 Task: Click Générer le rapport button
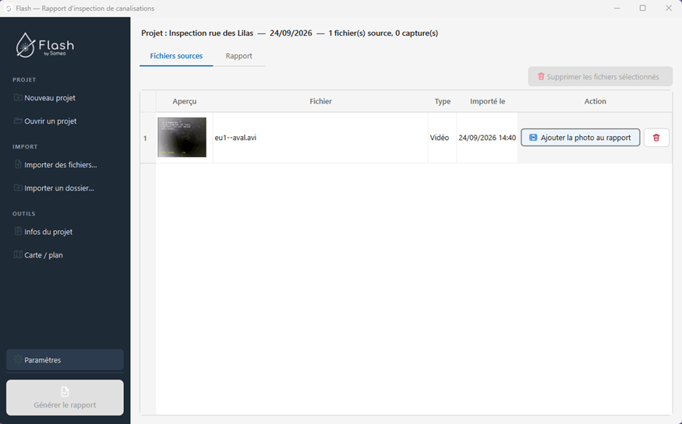pos(65,398)
